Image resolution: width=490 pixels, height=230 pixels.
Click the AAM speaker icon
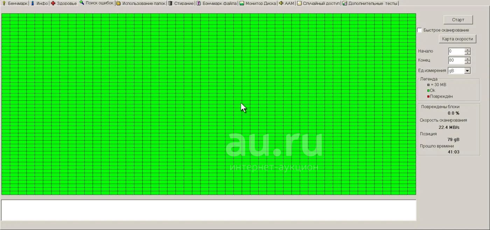pos(281,3)
